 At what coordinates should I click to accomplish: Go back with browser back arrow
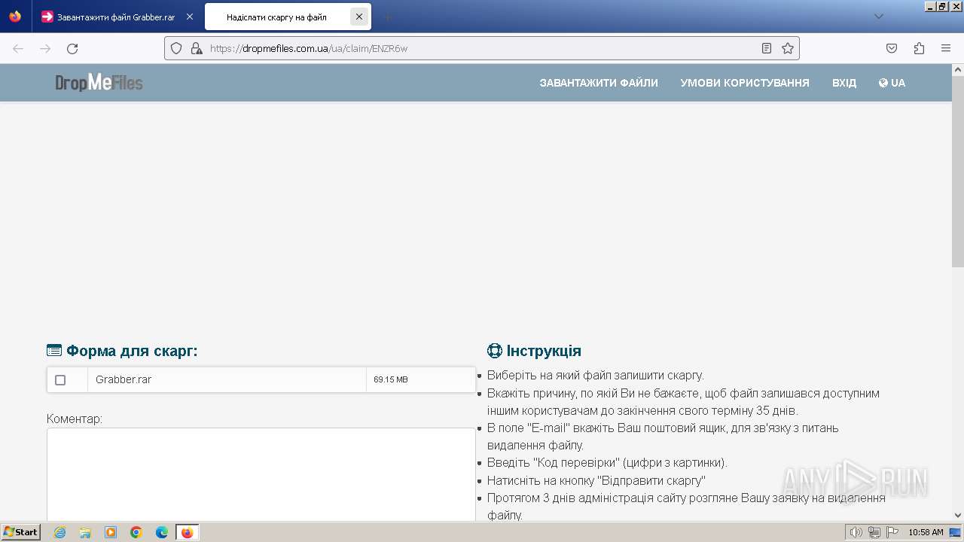tap(18, 48)
